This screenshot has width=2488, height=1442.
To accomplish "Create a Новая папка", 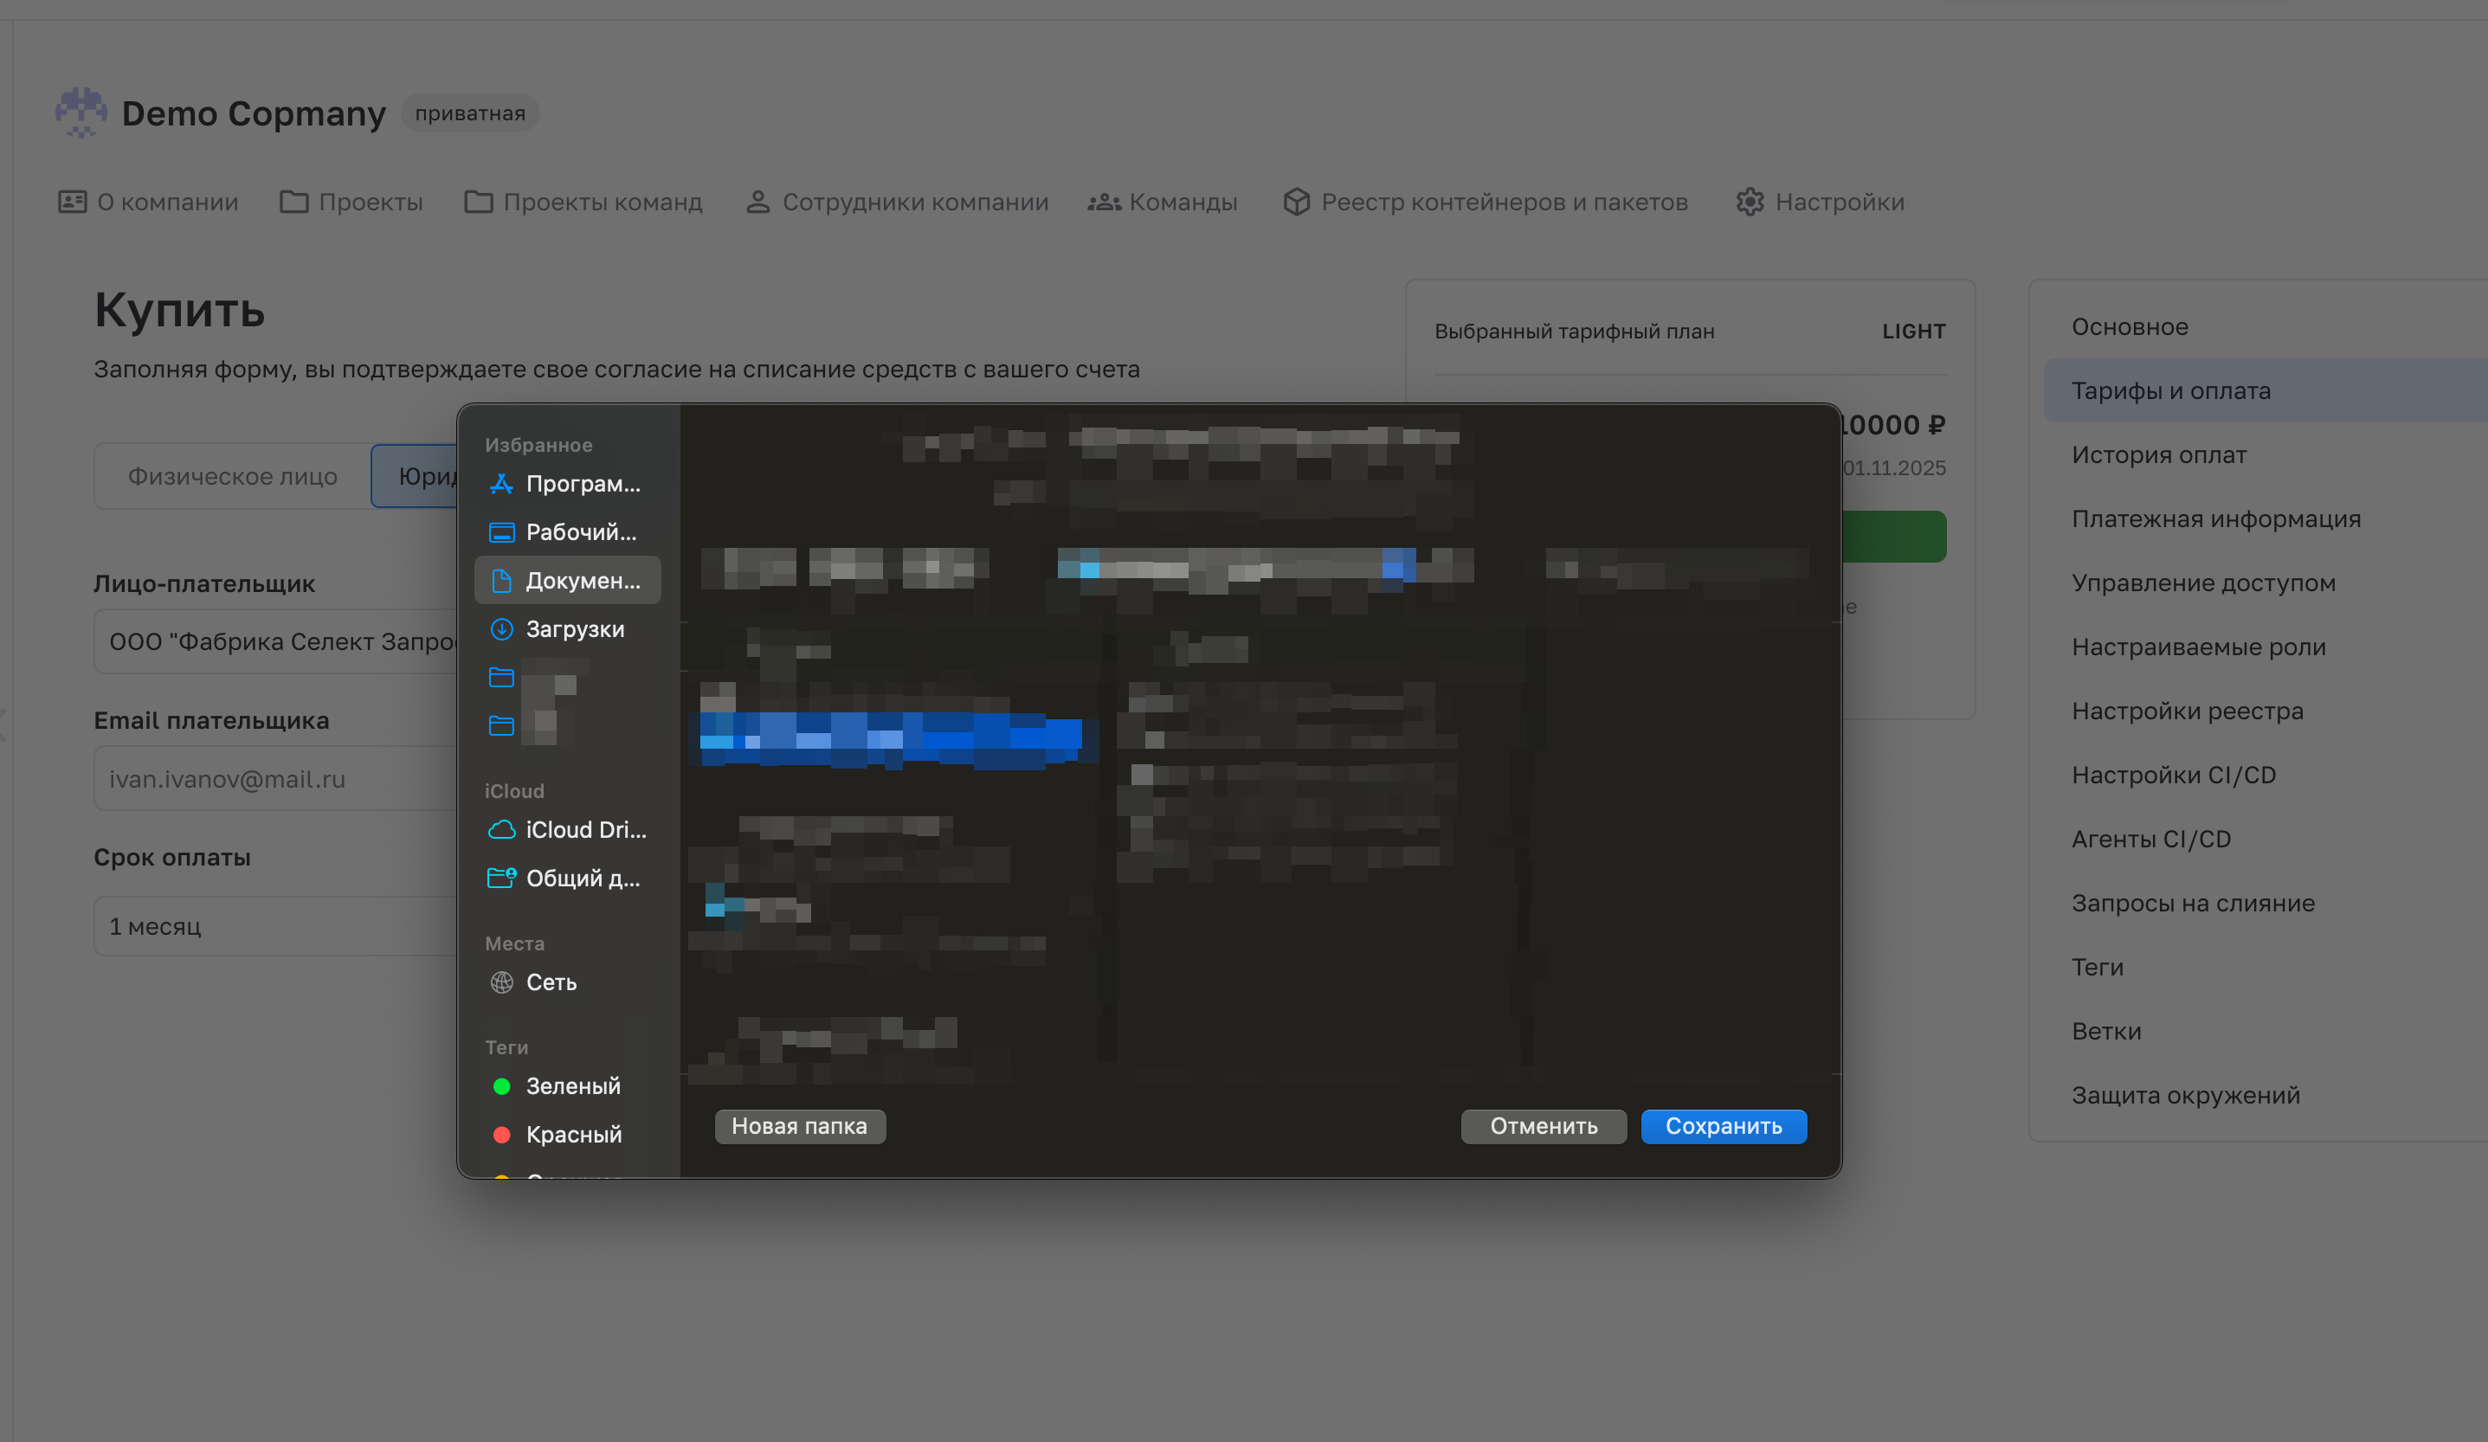I will (799, 1126).
